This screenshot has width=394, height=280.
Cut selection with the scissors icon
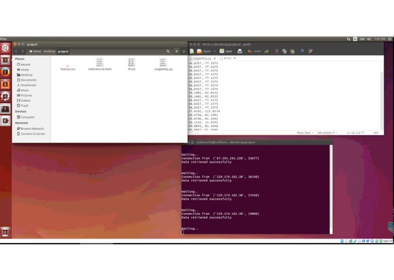pos(277,51)
